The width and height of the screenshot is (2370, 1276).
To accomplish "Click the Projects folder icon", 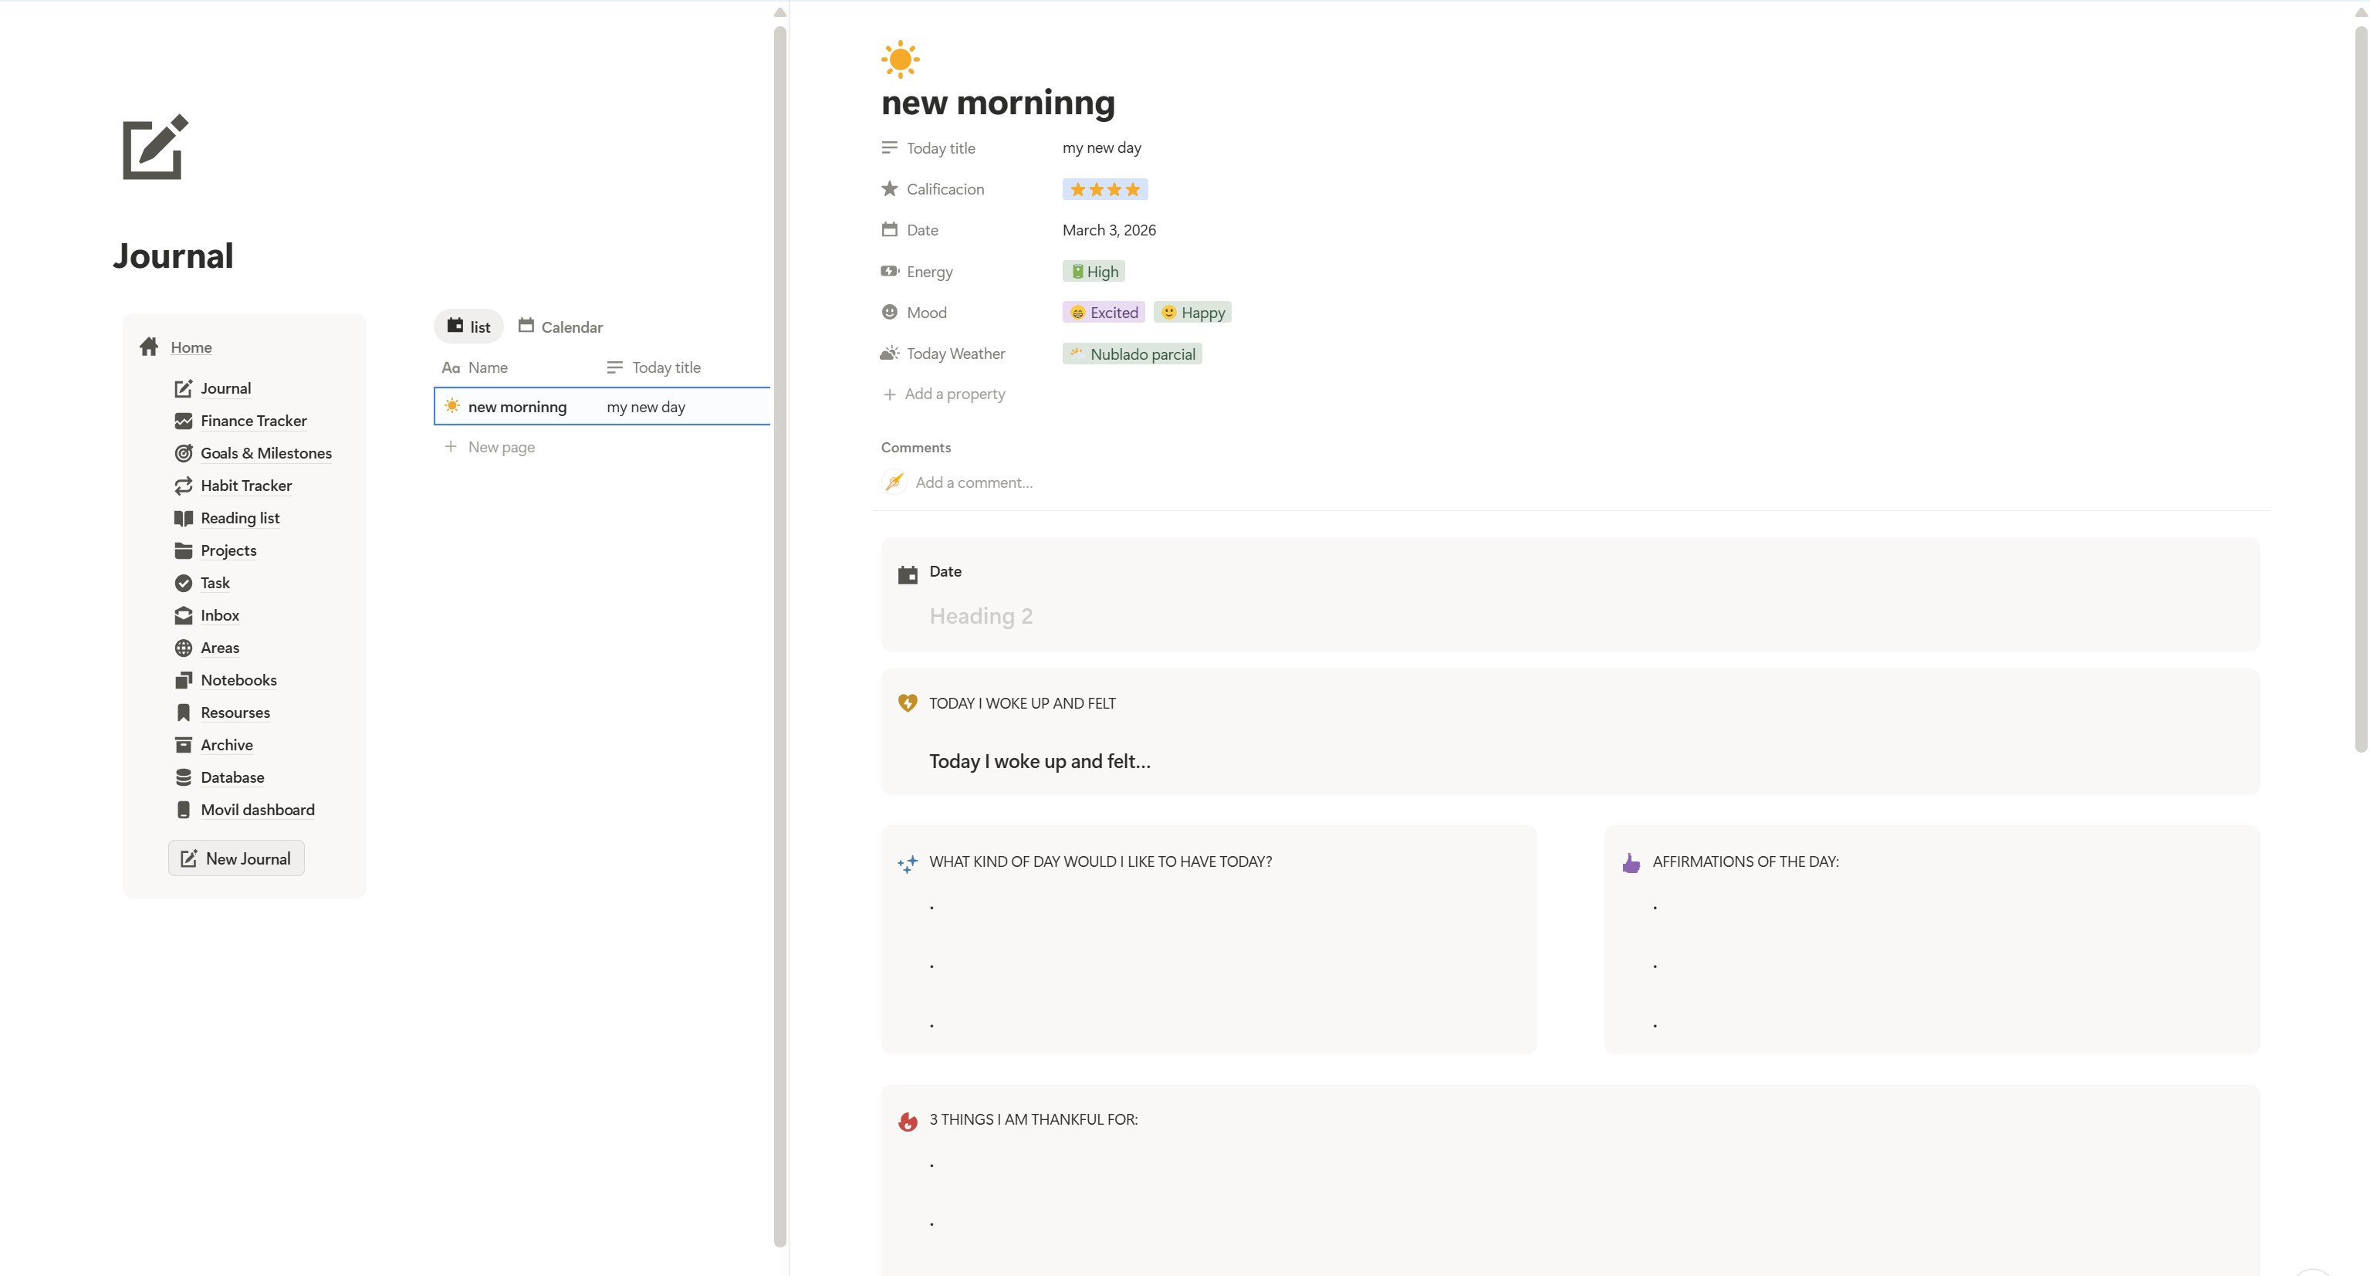I will pos(184,550).
